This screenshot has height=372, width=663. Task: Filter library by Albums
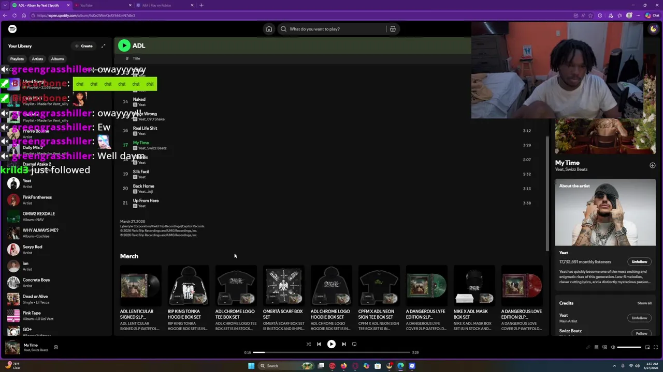coord(57,59)
